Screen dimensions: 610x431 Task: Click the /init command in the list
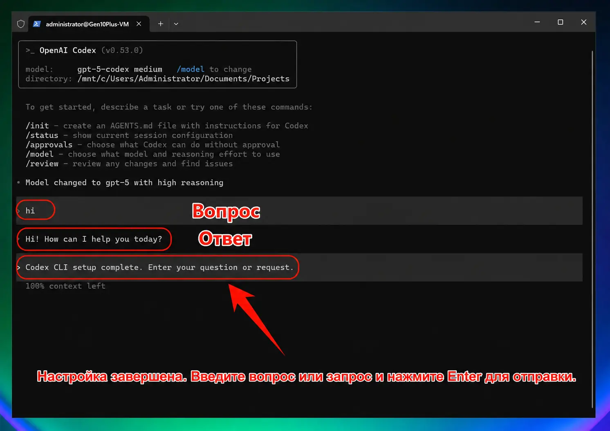[37, 126]
